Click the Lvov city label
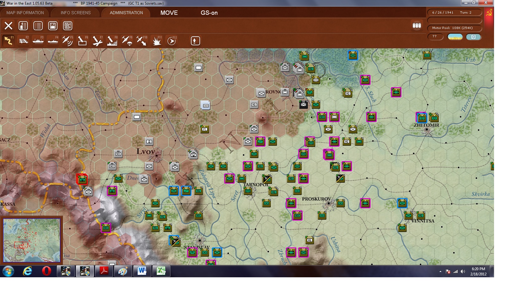Screen dimensions: 528x297 pos(146,152)
